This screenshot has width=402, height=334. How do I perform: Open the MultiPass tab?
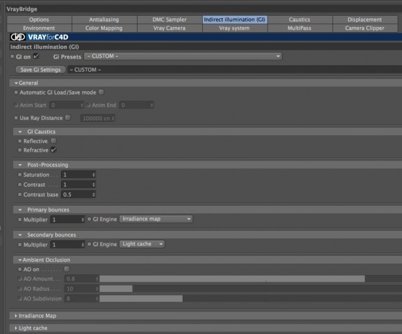coord(300,28)
